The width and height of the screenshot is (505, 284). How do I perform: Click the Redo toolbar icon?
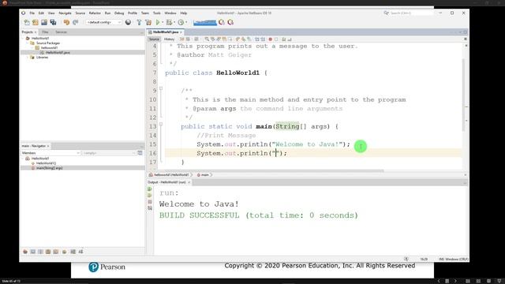point(76,22)
